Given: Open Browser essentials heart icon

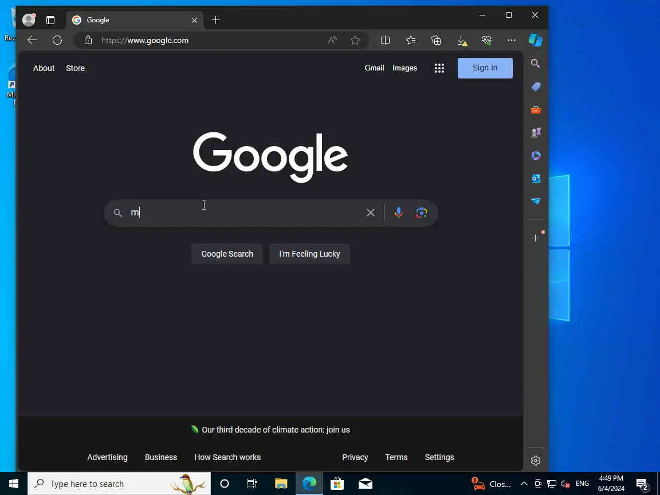Looking at the screenshot, I should [486, 40].
